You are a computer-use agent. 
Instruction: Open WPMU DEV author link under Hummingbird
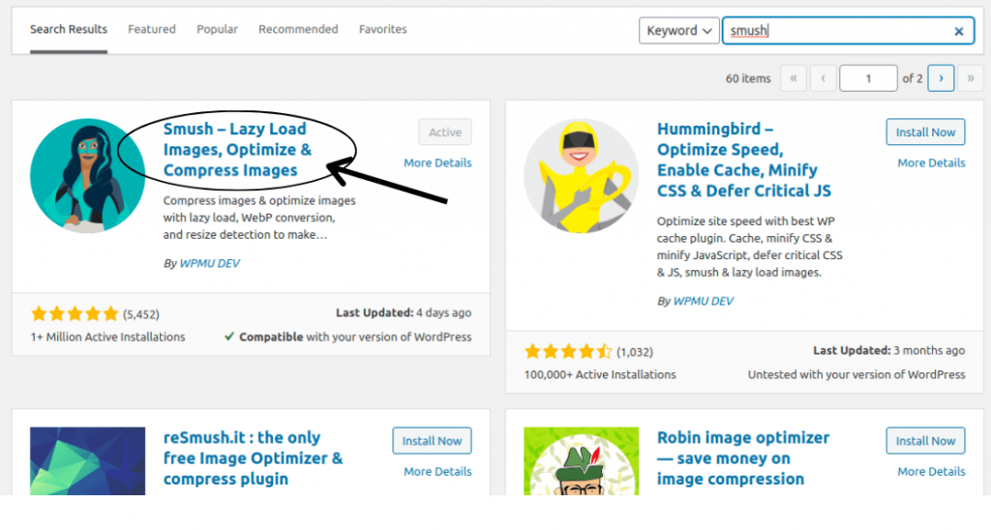tap(703, 301)
